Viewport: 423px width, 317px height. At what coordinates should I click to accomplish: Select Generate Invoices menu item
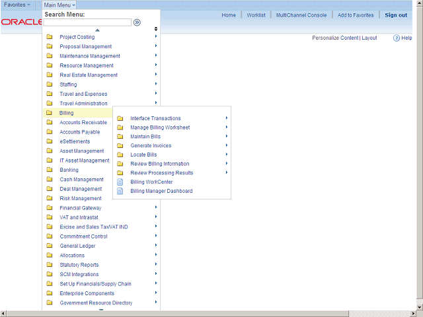[151, 146]
